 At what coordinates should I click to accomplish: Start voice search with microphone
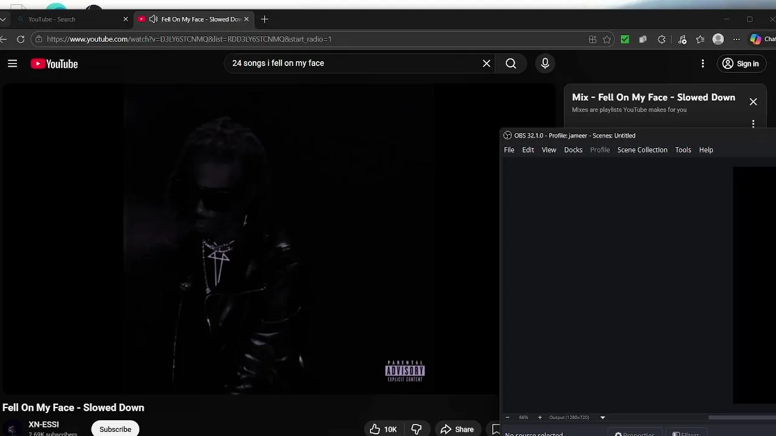pos(545,63)
